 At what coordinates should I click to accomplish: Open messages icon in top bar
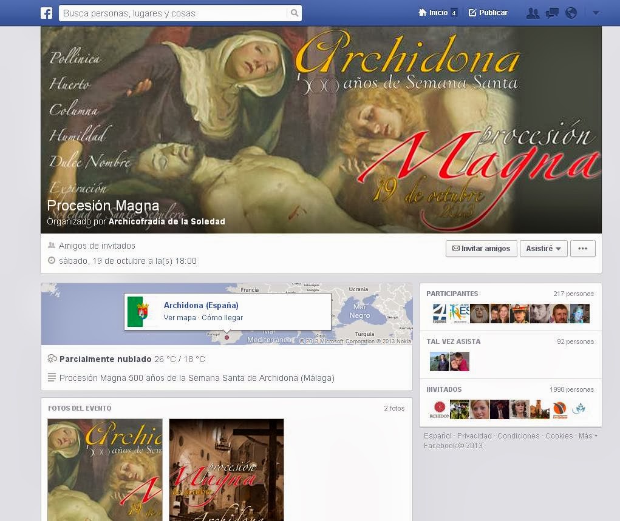[x=552, y=13]
